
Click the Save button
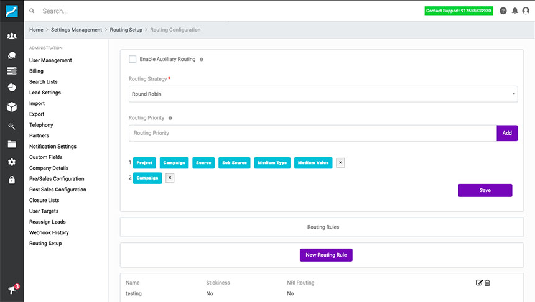(485, 190)
